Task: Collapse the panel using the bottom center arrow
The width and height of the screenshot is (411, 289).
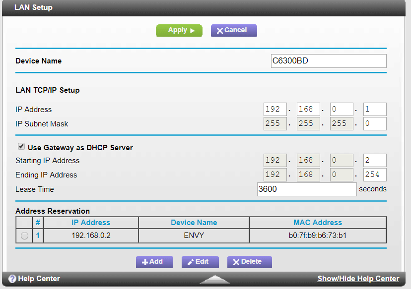Action: (214, 279)
